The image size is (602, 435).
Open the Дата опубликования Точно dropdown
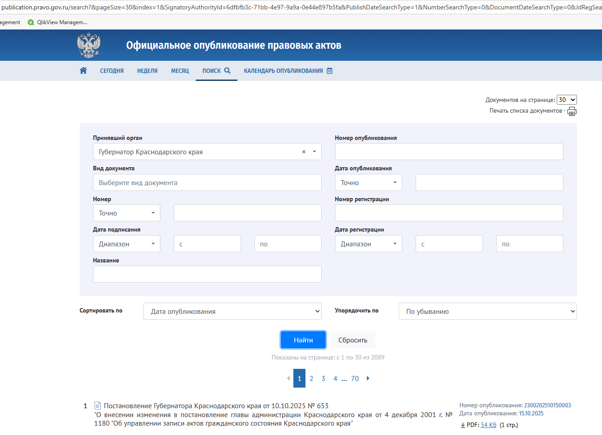(x=368, y=182)
